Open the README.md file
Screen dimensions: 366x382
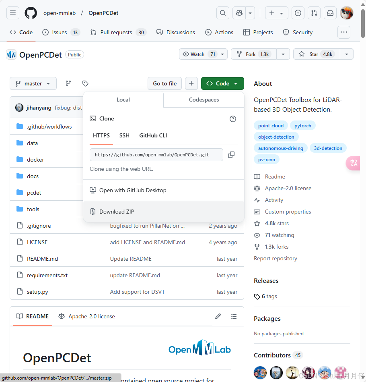point(42,259)
